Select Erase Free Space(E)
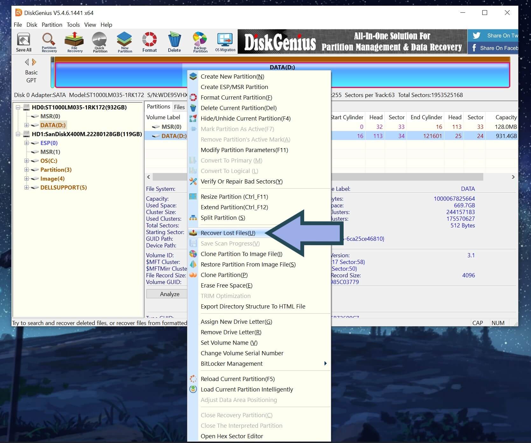 pyautogui.click(x=227, y=285)
